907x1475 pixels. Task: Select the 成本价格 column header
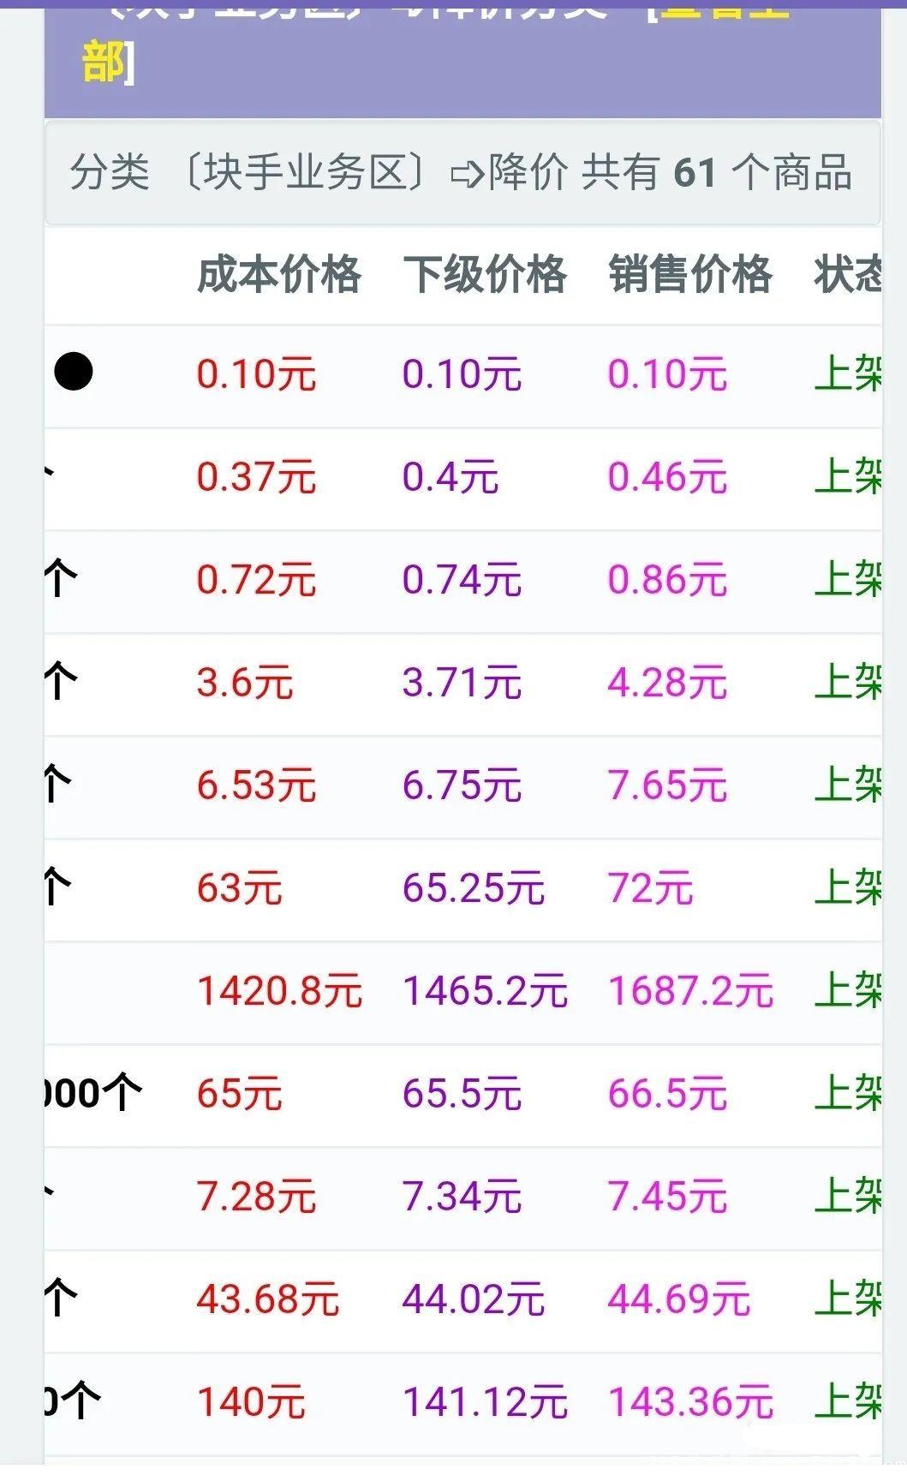pyautogui.click(x=279, y=275)
